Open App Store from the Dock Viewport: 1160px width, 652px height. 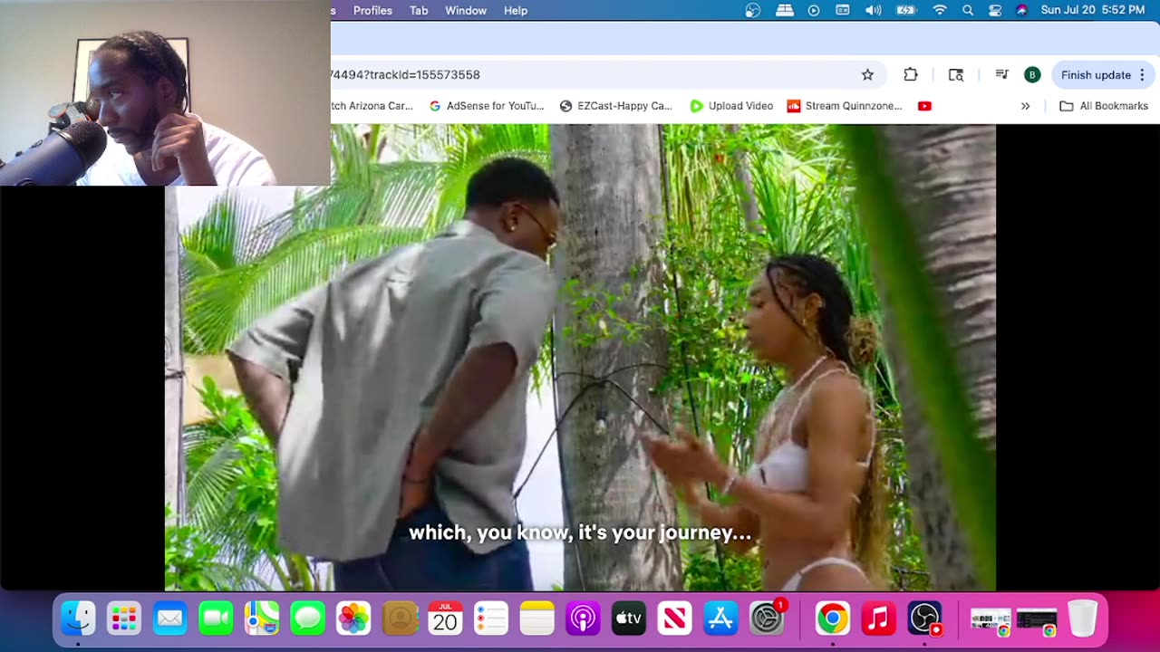pyautogui.click(x=720, y=619)
